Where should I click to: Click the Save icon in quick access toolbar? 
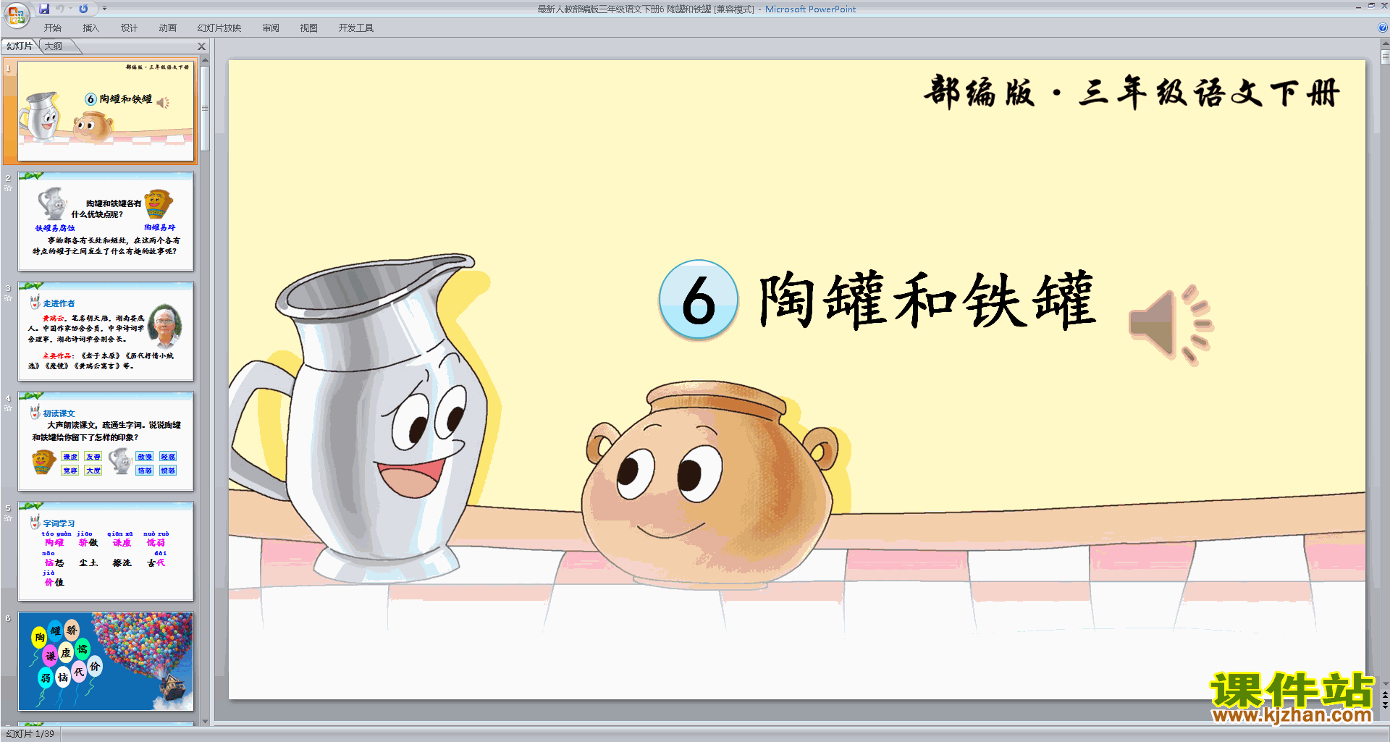(43, 9)
